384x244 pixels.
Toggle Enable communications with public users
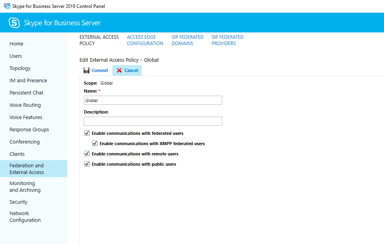[87, 164]
